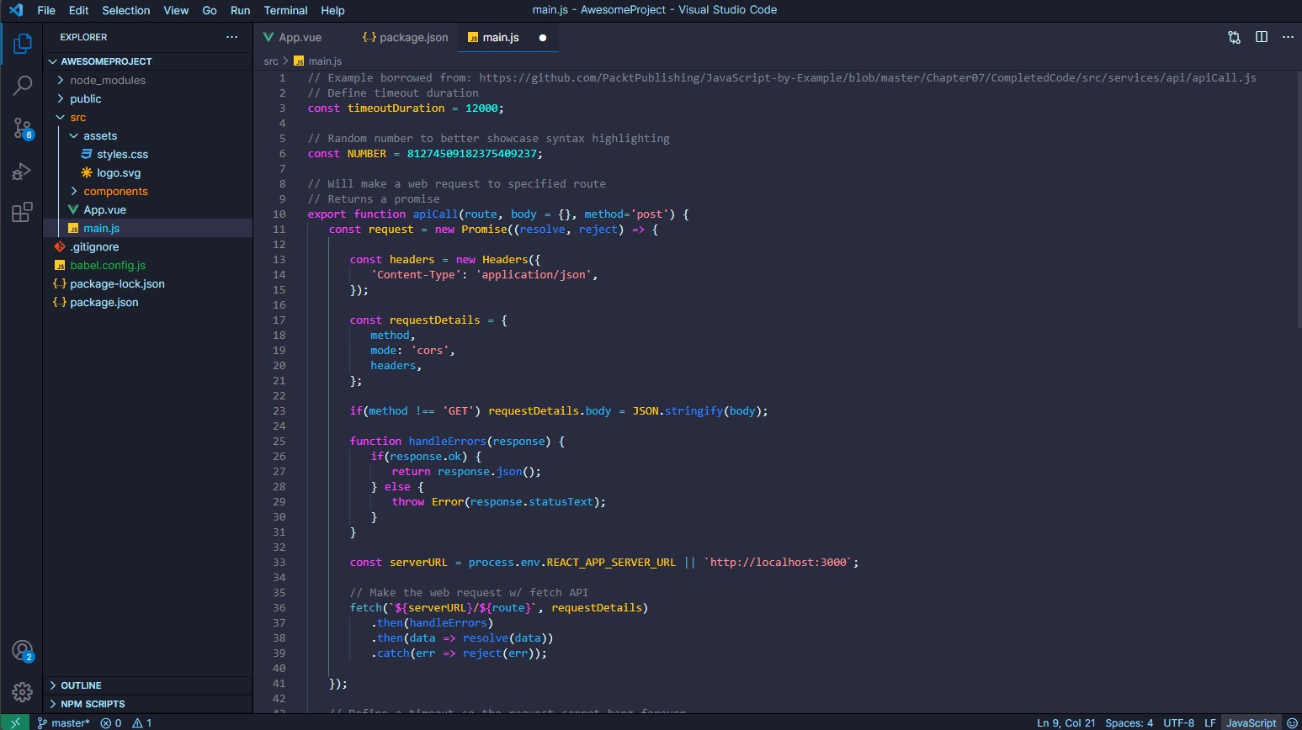This screenshot has width=1302, height=730.
Task: Click the Open Changes compare icon
Action: click(1234, 37)
